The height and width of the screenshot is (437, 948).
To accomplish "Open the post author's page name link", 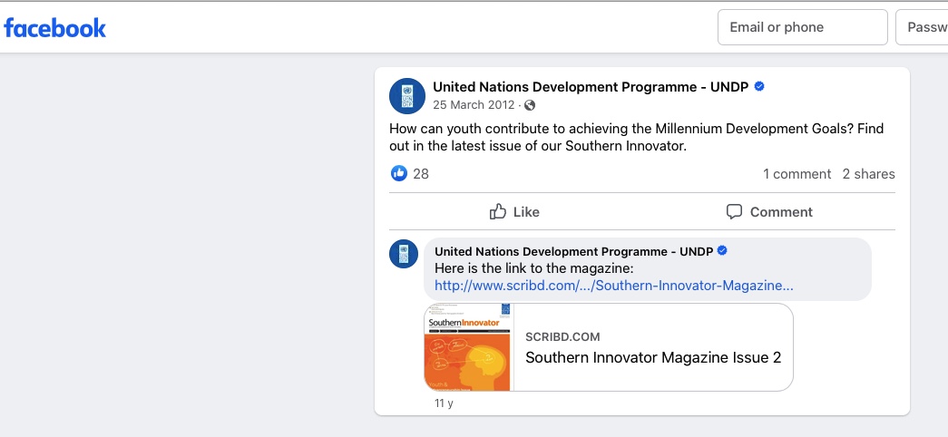I will 591,87.
